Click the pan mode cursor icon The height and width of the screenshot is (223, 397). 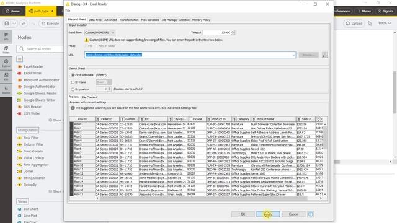pos(370,24)
